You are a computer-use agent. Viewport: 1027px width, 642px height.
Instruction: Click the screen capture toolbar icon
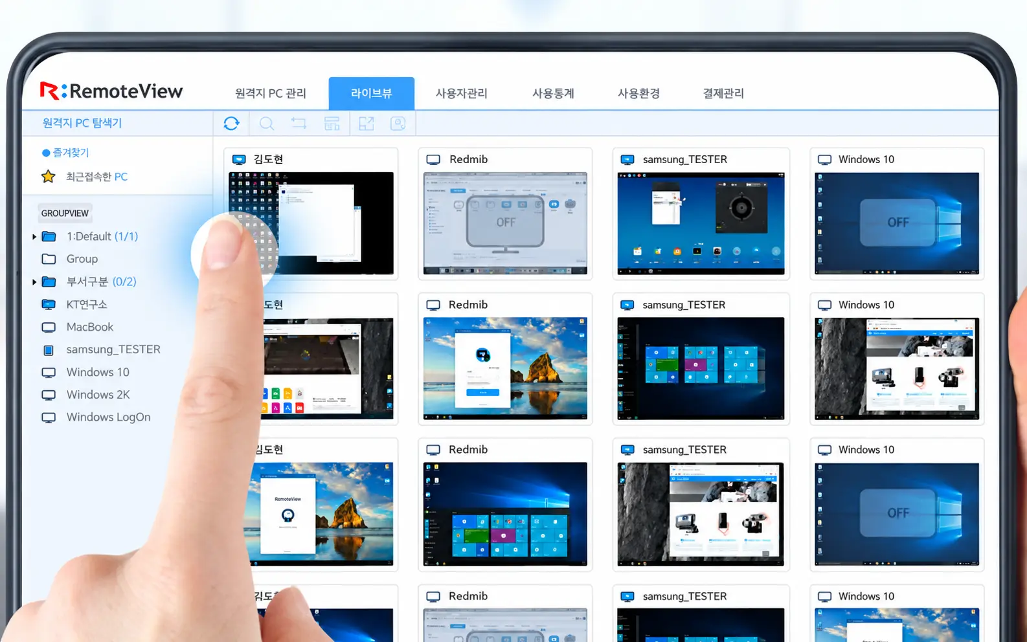coord(398,123)
